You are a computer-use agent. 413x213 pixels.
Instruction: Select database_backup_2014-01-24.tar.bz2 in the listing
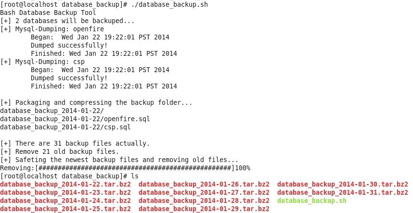coord(65,201)
